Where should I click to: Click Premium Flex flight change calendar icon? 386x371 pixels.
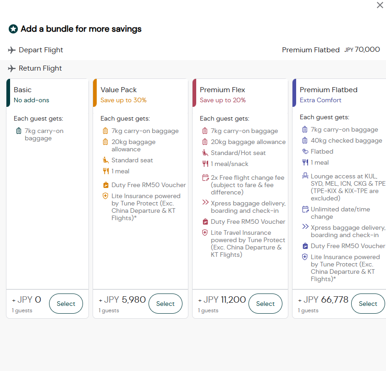pyautogui.click(x=205, y=178)
